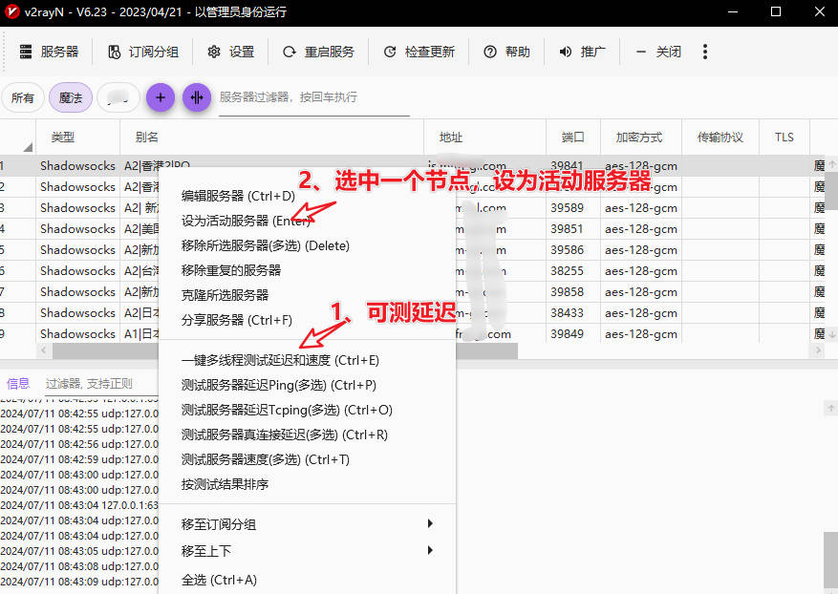Click Shadowsocks cell in row 4

pos(77,228)
